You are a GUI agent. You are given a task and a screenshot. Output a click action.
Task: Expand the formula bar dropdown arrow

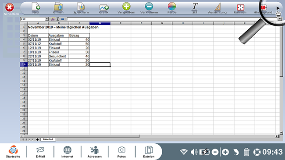[280, 19]
